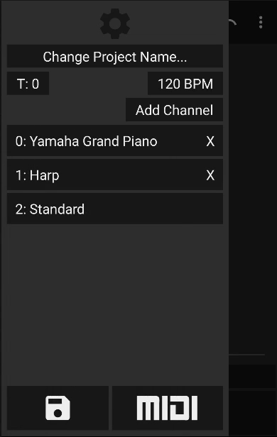Click Change Project Name...
Viewport: 277px width, 437px height.
tap(115, 57)
